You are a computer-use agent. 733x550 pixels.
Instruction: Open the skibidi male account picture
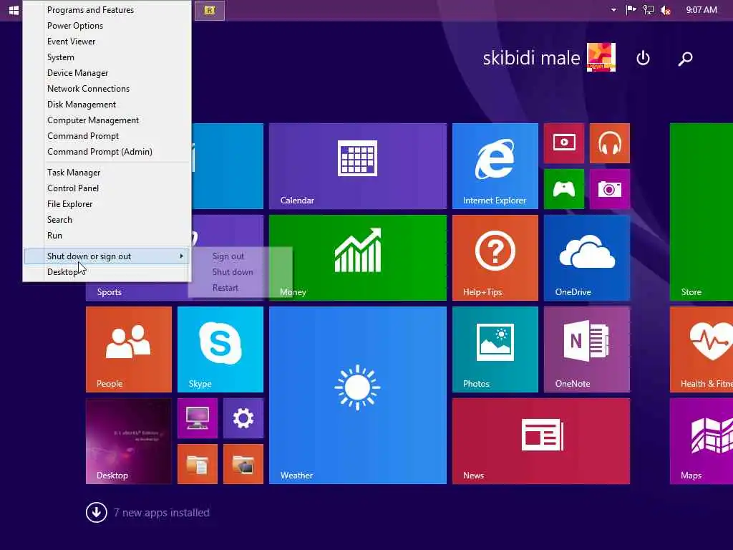(601, 57)
